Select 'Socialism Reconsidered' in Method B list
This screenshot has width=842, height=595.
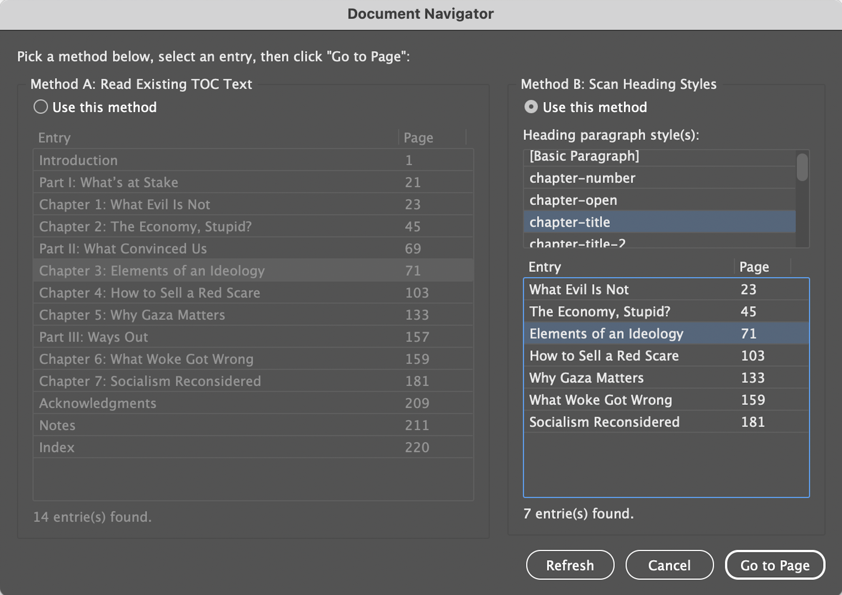(666, 422)
